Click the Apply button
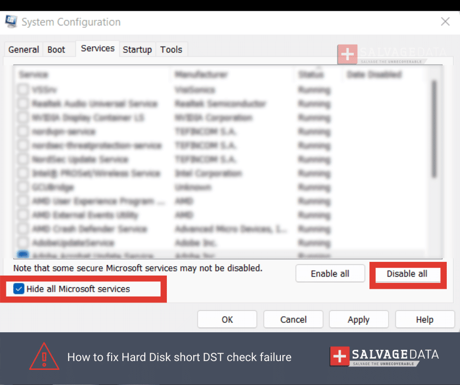The width and height of the screenshot is (460, 385). [x=359, y=320]
